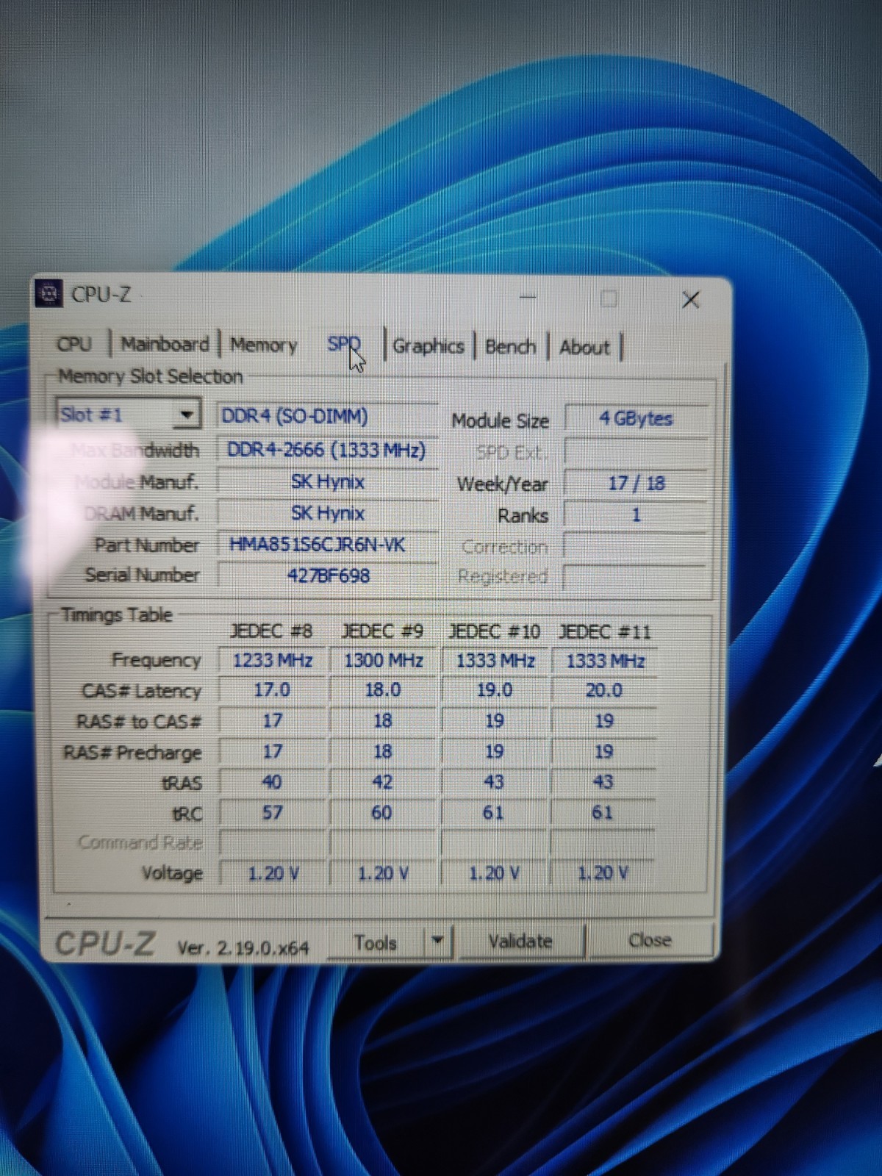Go to the About tab
The height and width of the screenshot is (1176, 882).
coord(584,347)
